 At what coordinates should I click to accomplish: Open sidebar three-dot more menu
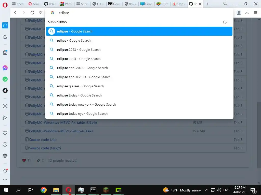pos(5,180)
